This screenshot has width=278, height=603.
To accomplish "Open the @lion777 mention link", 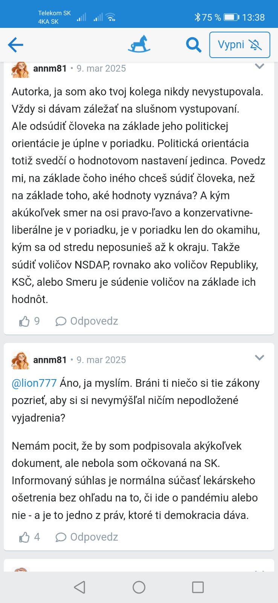I will pyautogui.click(x=34, y=383).
